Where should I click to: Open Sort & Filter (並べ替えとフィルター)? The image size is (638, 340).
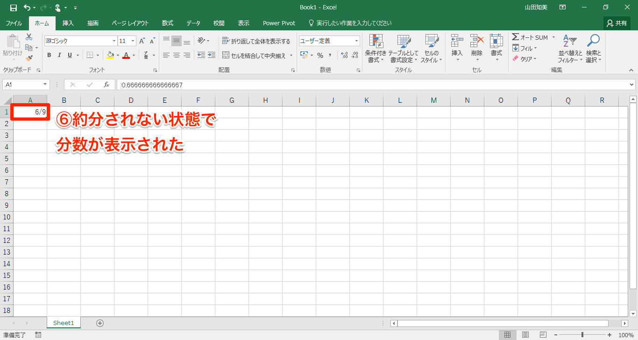click(570, 49)
